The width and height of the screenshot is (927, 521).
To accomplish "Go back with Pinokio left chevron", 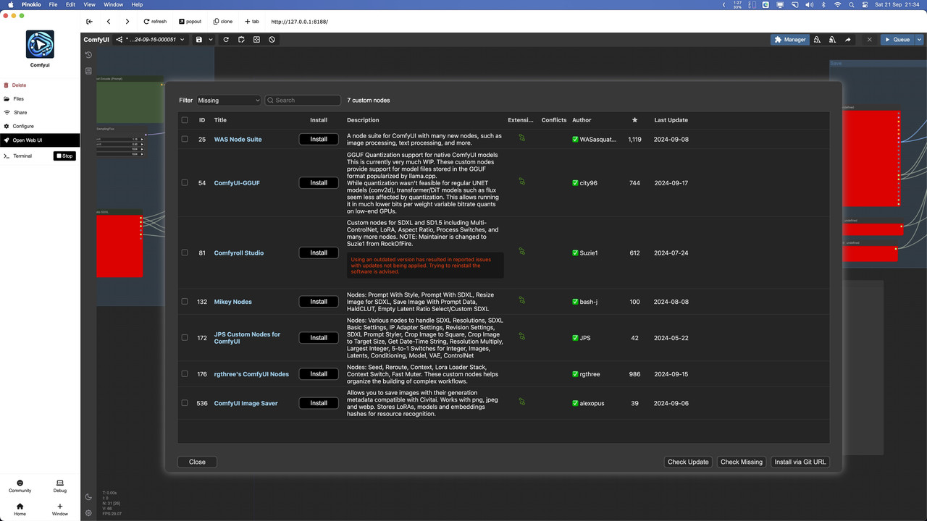I will (x=108, y=22).
